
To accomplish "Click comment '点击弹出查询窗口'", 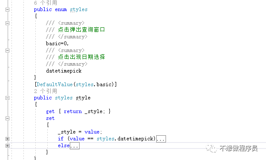I will [81, 29].
